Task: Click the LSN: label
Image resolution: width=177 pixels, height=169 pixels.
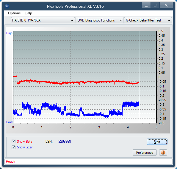Action: tap(49, 141)
